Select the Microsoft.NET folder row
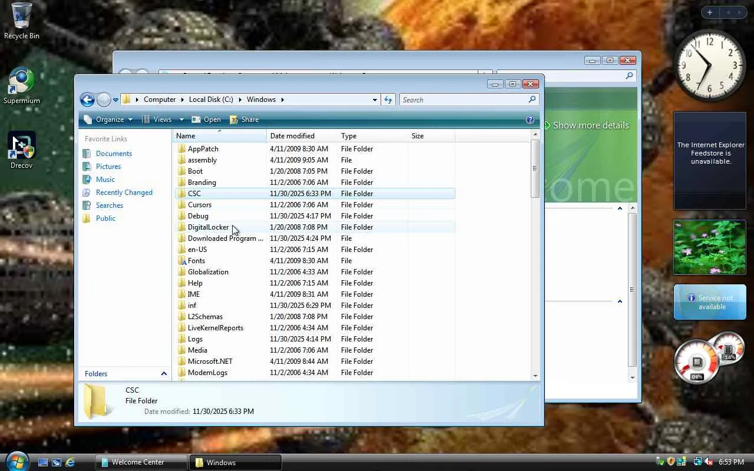Viewport: 754px width, 471px height. pos(314,361)
